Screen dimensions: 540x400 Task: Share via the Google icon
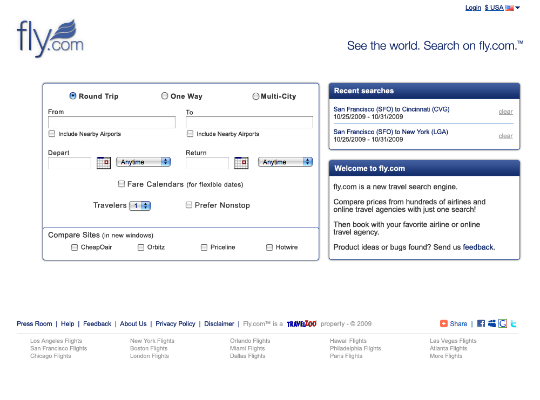(x=503, y=323)
